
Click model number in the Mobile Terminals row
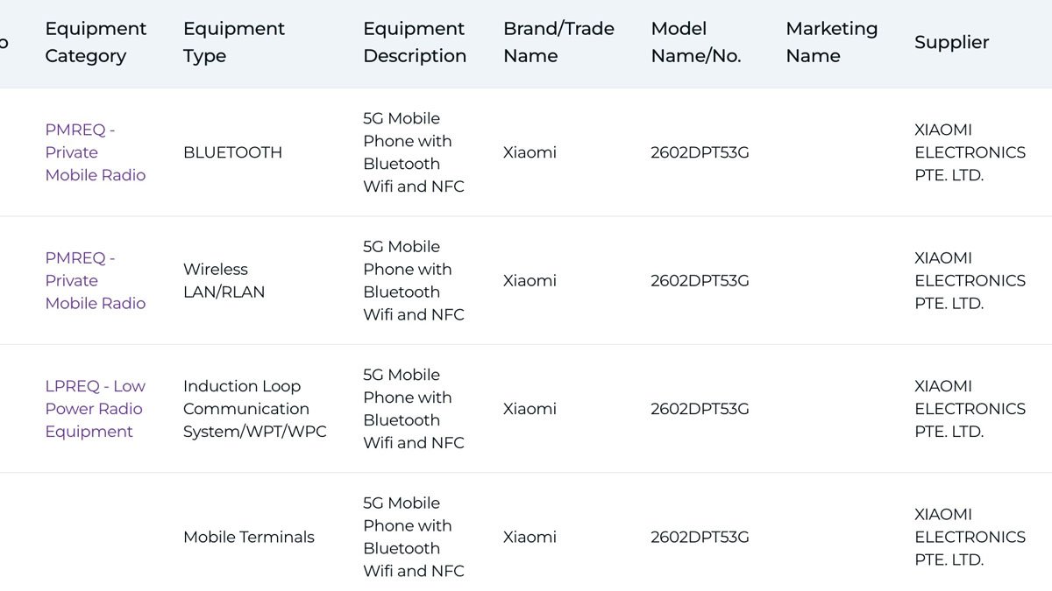click(700, 537)
